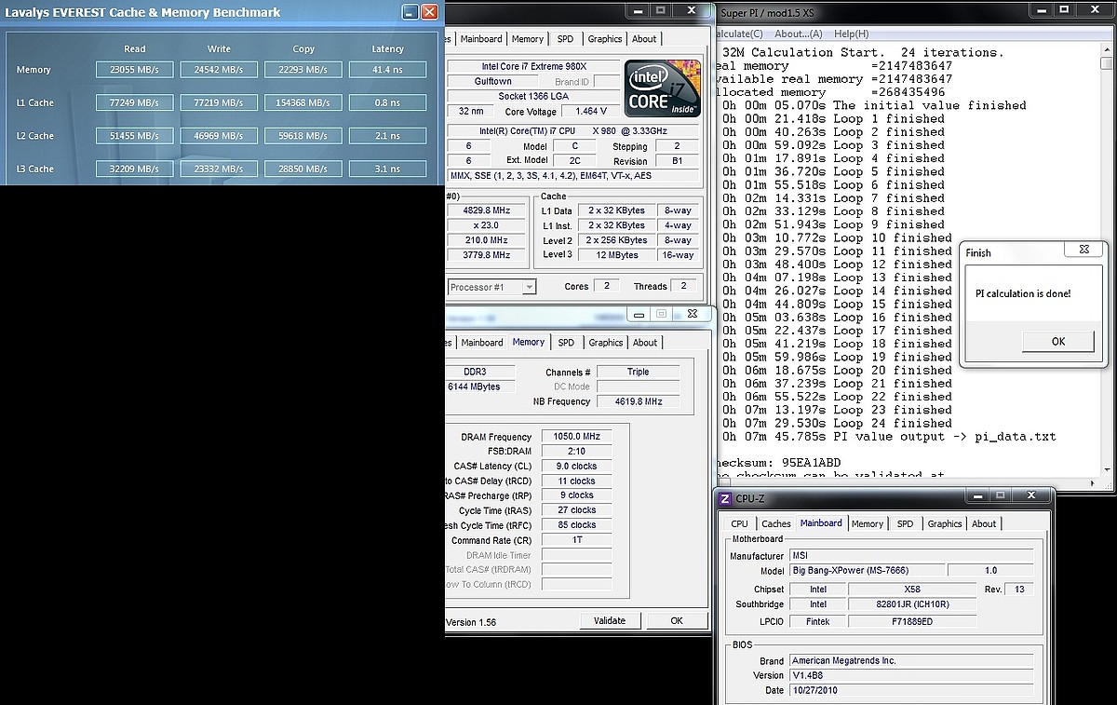
Task: Click OK in the CPU-Z memory window
Action: [x=677, y=620]
